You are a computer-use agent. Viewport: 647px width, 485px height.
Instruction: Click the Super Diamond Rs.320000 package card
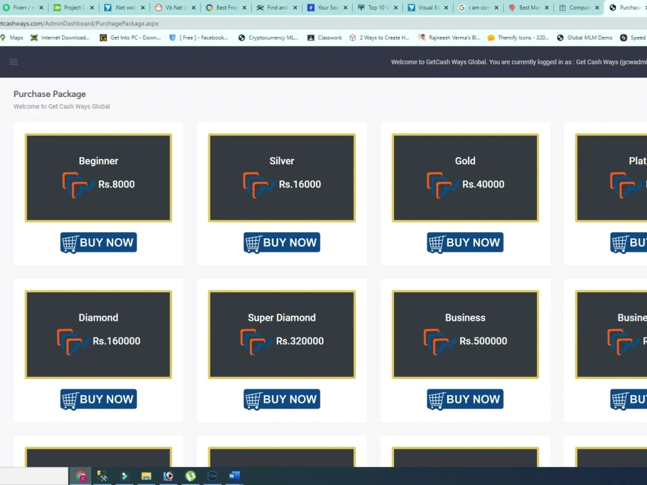(x=282, y=334)
